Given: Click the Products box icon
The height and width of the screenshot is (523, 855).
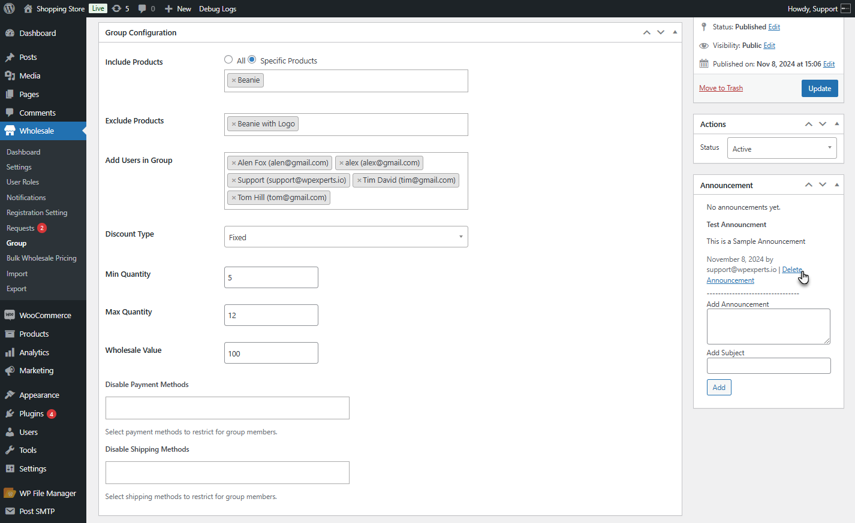Looking at the screenshot, I should click(x=10, y=334).
